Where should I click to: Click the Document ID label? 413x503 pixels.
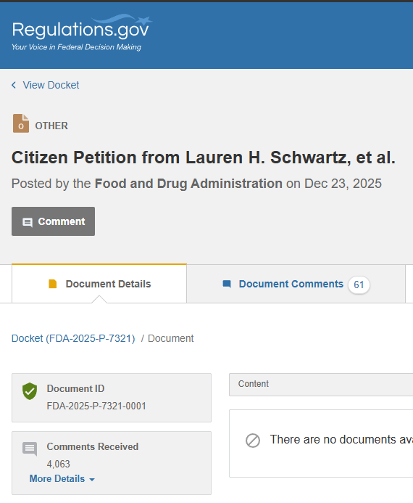(x=75, y=388)
